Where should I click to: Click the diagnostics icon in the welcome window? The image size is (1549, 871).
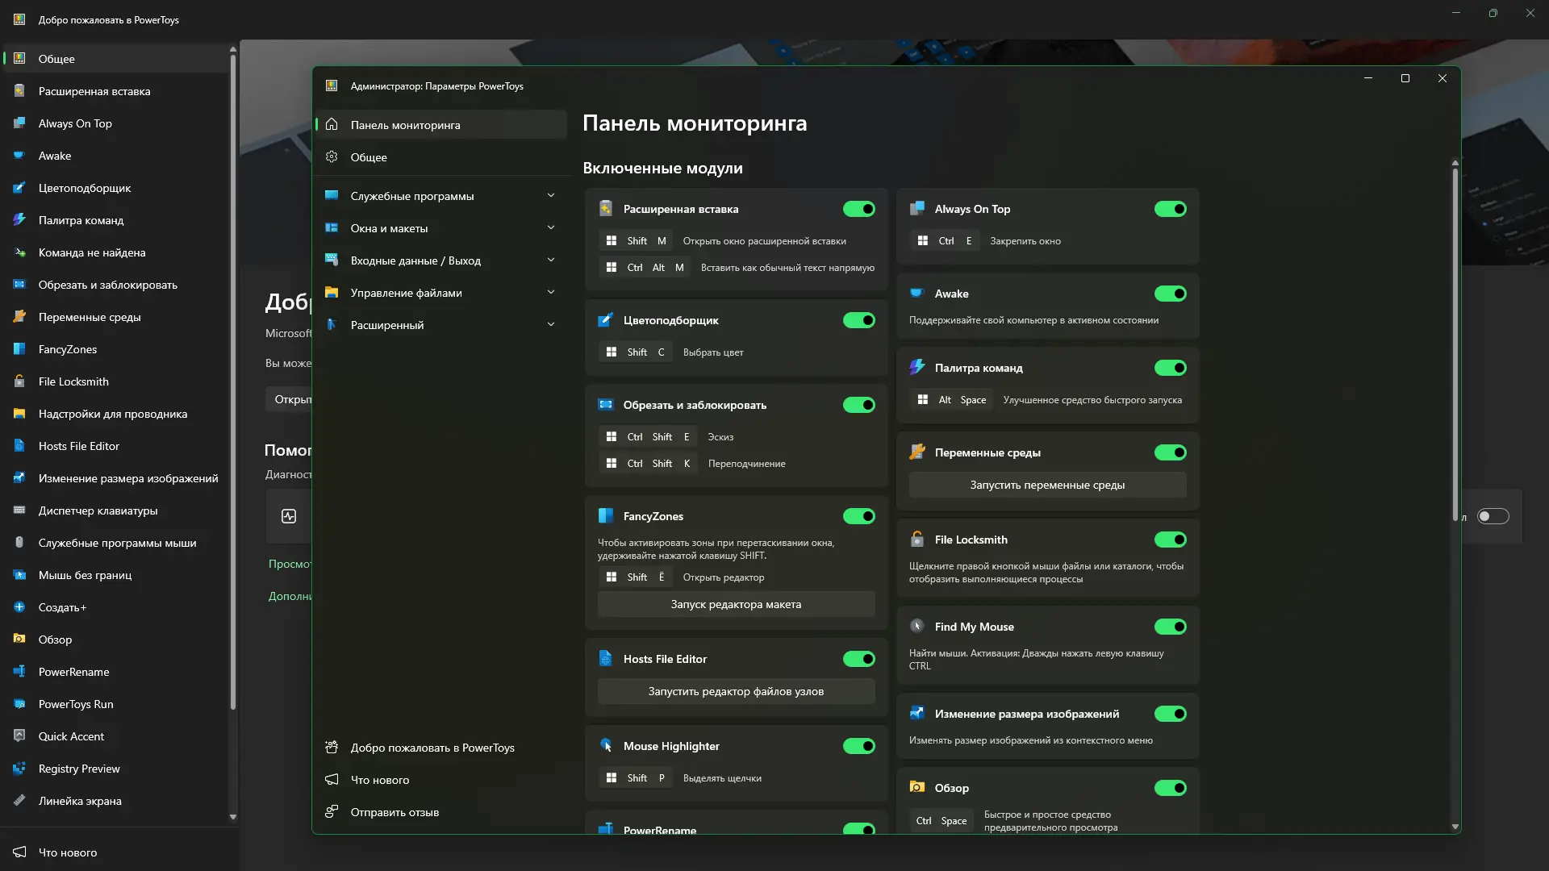tap(289, 516)
